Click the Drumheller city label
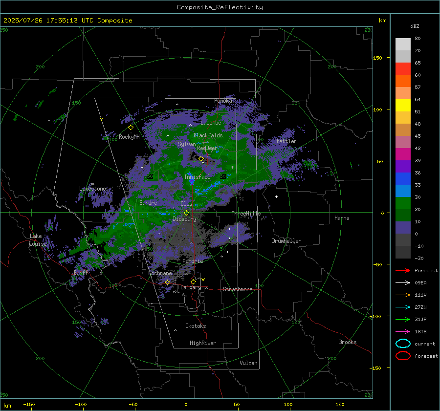Viewport: 440px width, 411px height. [286, 241]
